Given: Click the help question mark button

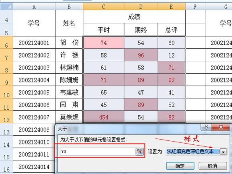Looking at the screenshot, I should pyautogui.click(x=206, y=127).
